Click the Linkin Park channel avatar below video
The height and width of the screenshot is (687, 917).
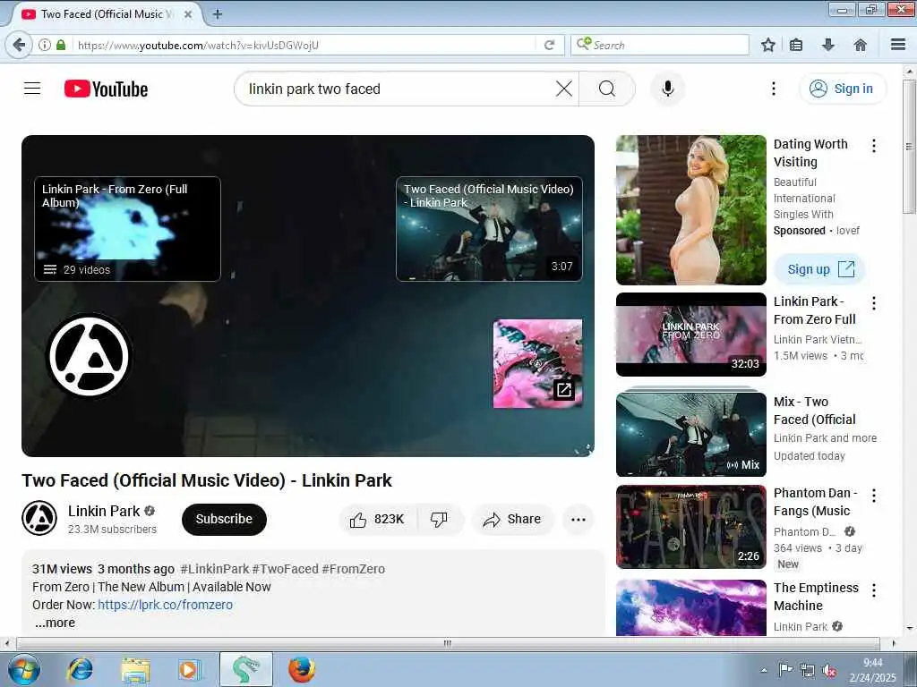39,518
